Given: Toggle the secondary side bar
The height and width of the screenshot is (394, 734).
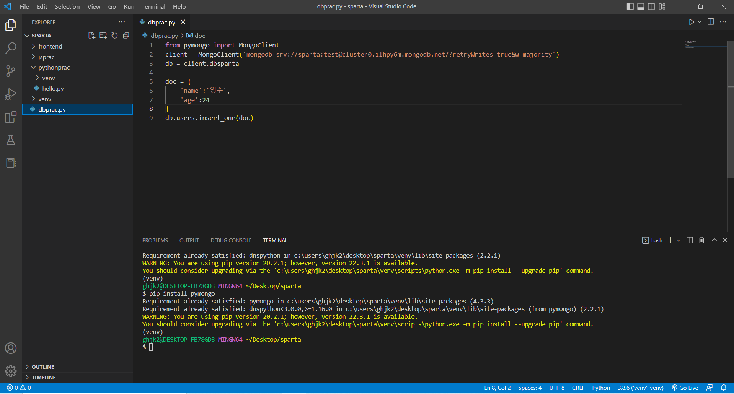Looking at the screenshot, I should click(x=651, y=6).
